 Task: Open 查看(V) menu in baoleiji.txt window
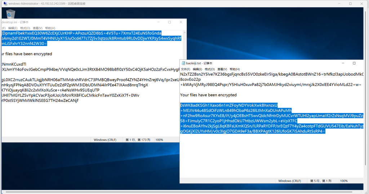[222, 69]
